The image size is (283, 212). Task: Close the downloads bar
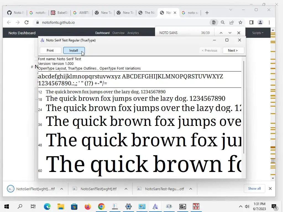tap(270, 189)
